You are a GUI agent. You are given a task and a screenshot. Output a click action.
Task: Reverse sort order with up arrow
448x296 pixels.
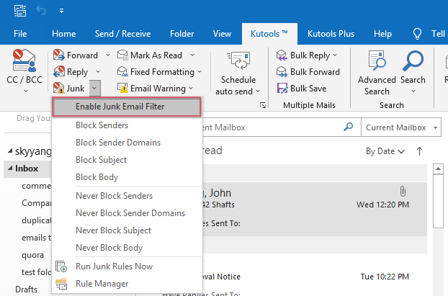[419, 151]
